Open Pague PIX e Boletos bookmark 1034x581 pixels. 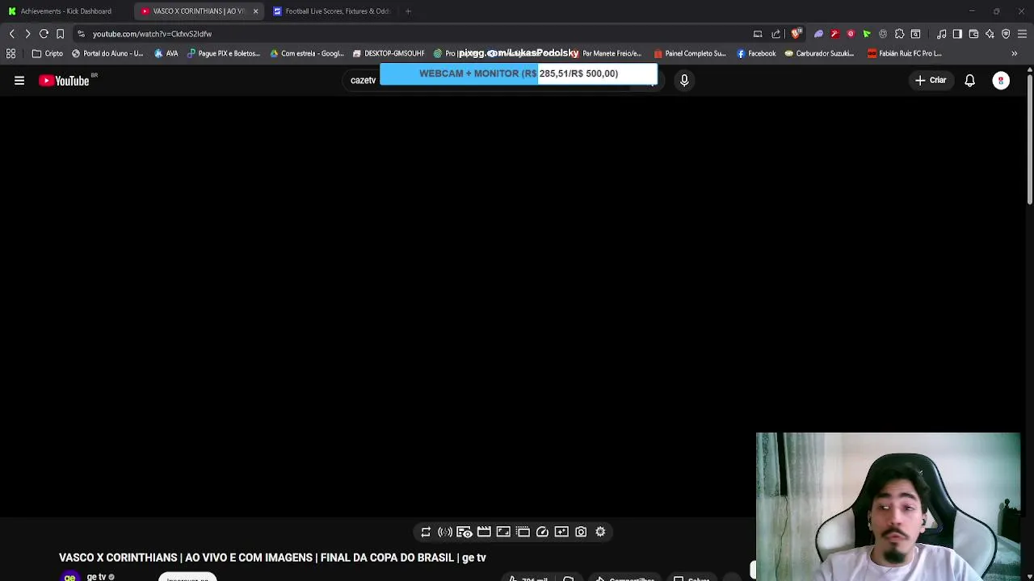223,53
